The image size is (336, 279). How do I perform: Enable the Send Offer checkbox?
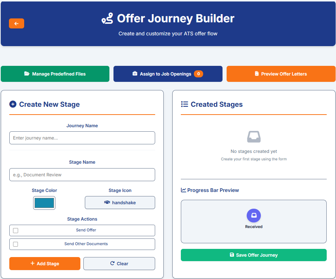[16, 230]
